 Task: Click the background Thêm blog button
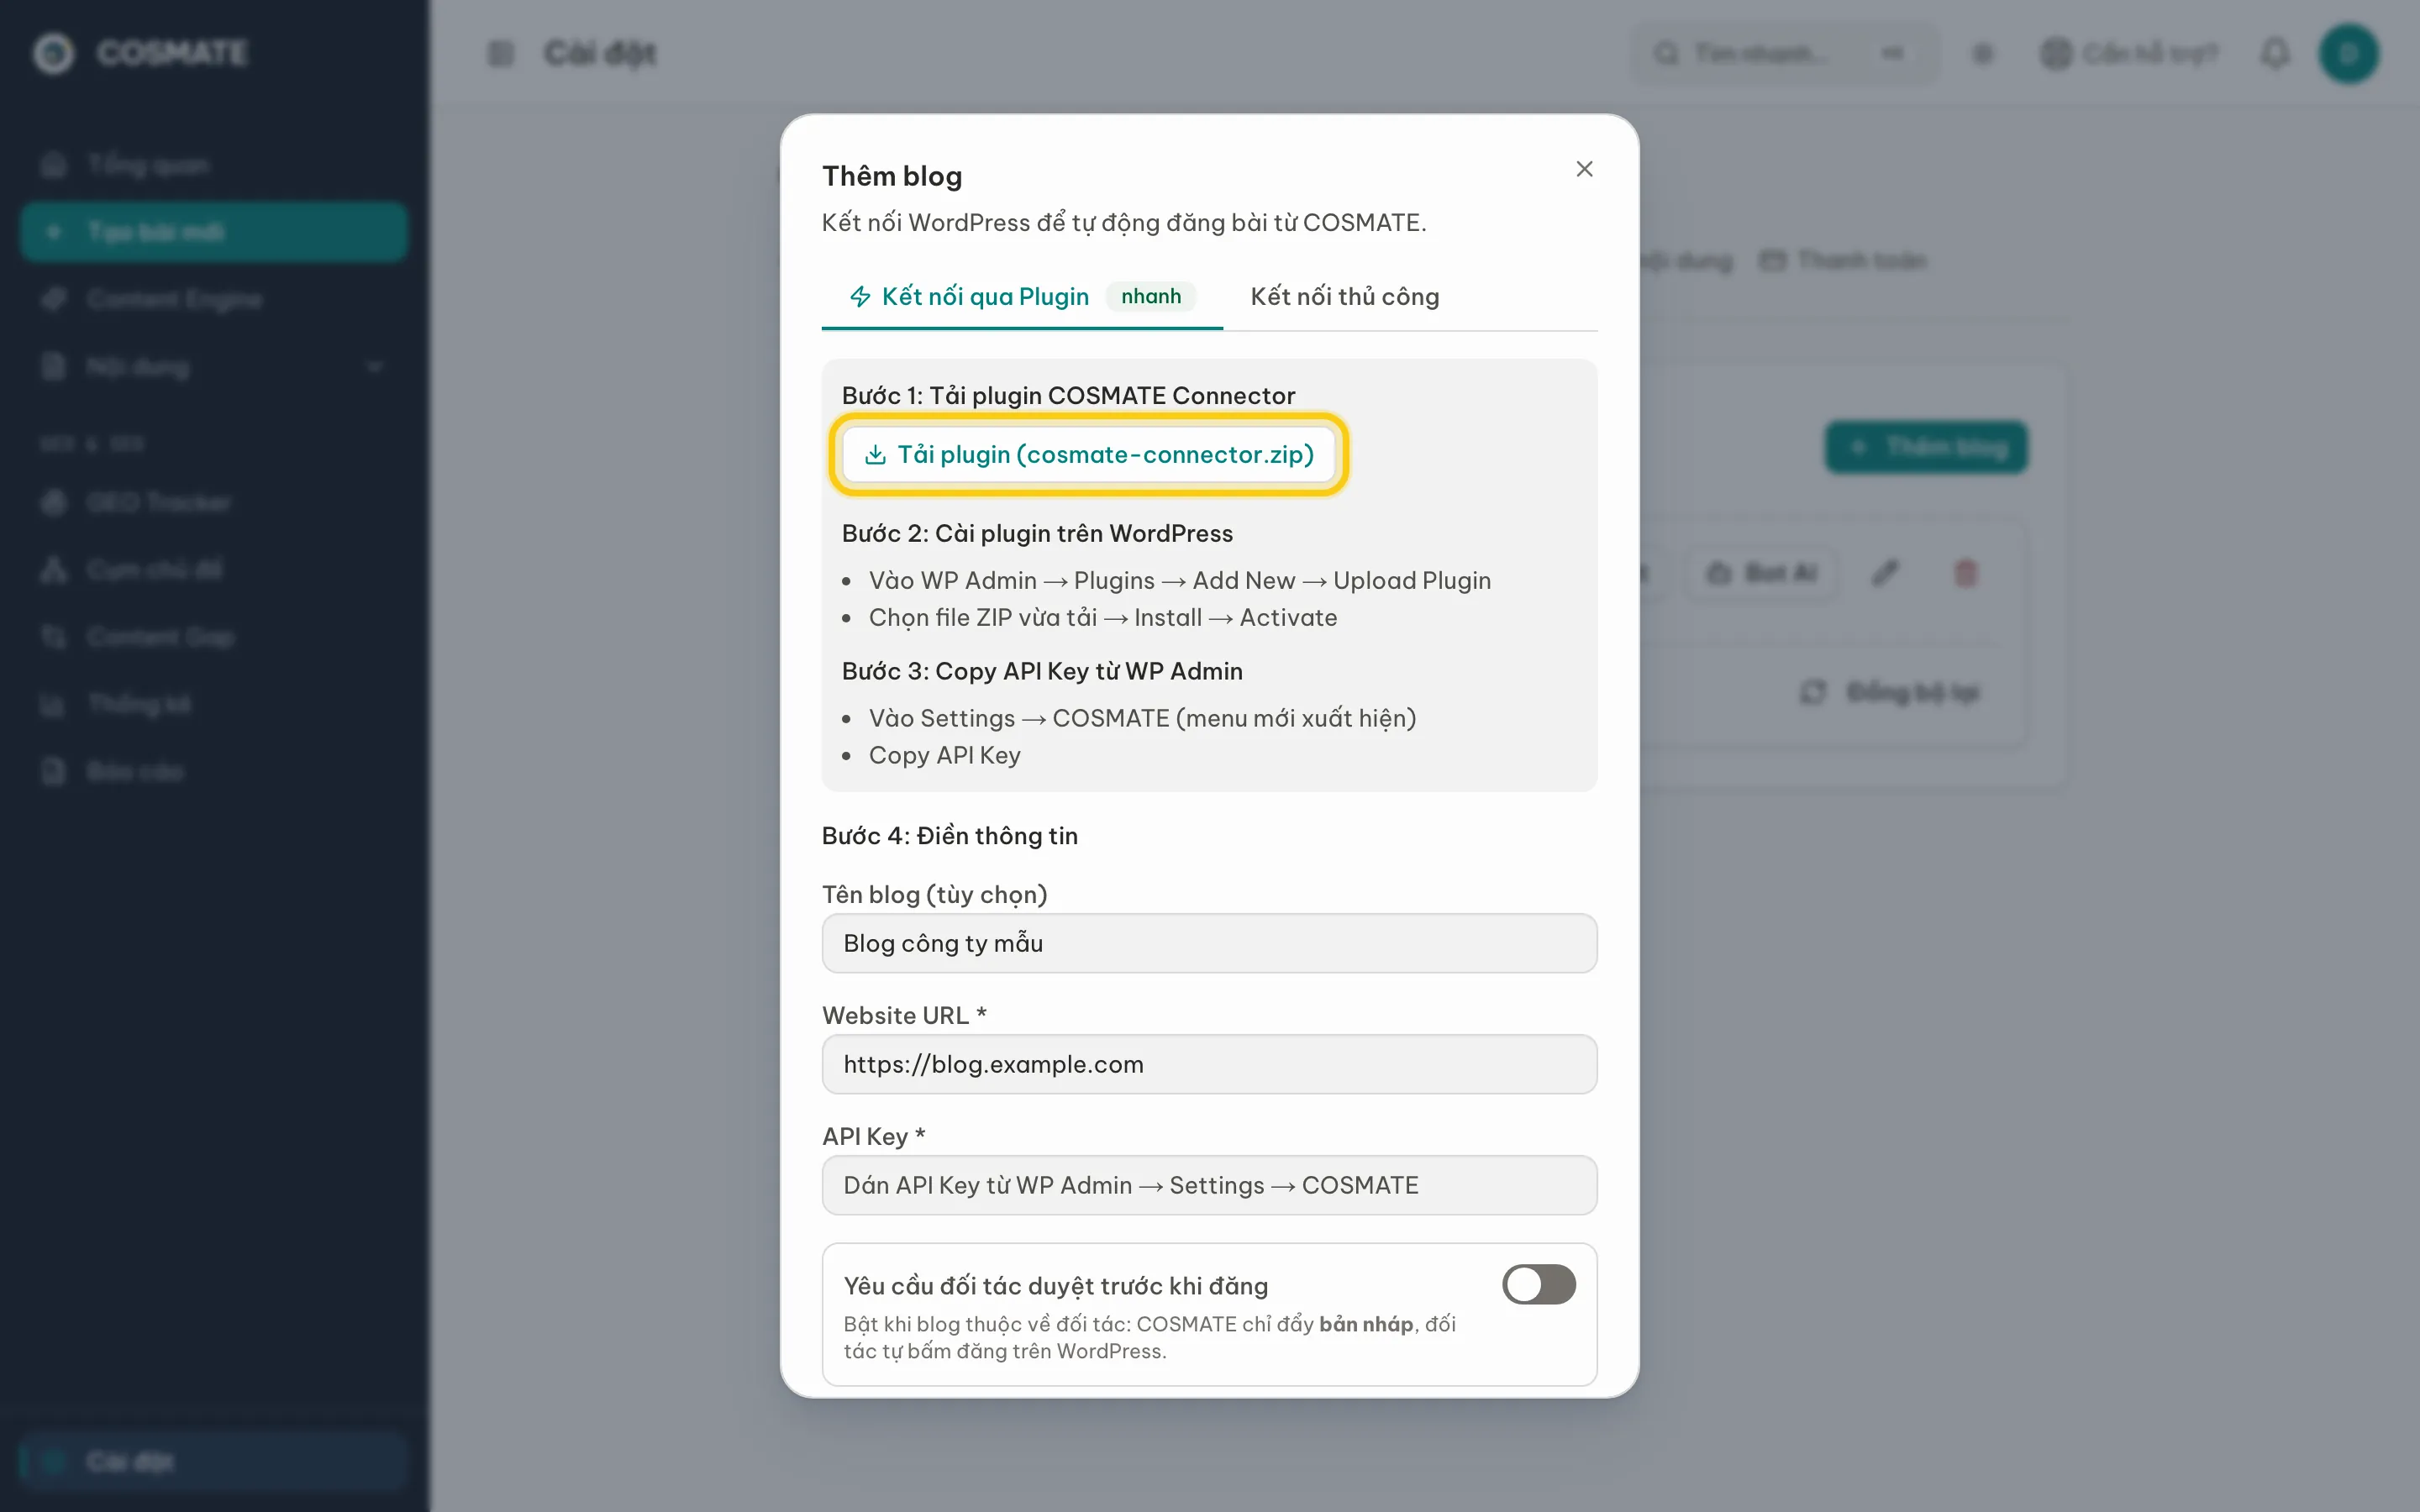pos(1926,447)
